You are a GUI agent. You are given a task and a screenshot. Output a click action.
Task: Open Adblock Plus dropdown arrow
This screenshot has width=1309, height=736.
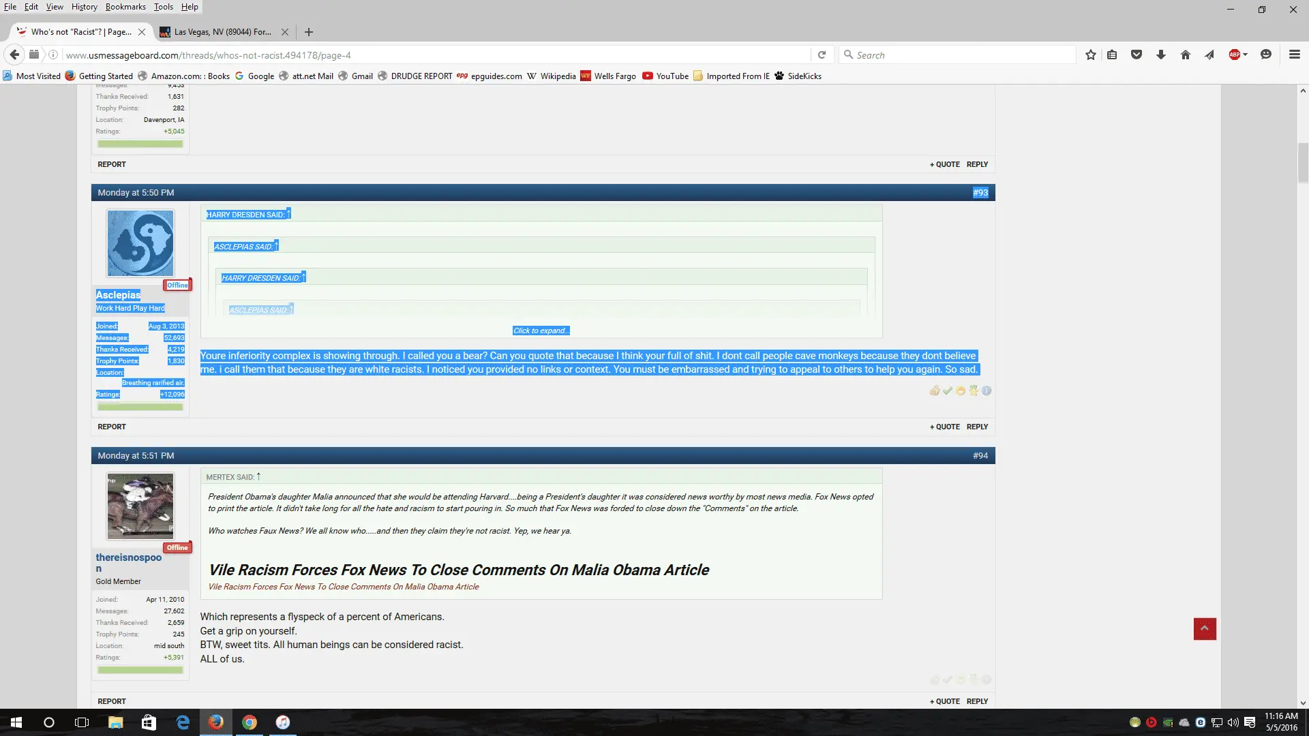click(1246, 55)
